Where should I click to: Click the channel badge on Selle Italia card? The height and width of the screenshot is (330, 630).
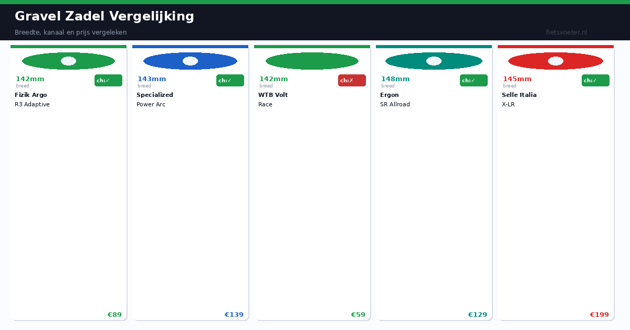595,80
